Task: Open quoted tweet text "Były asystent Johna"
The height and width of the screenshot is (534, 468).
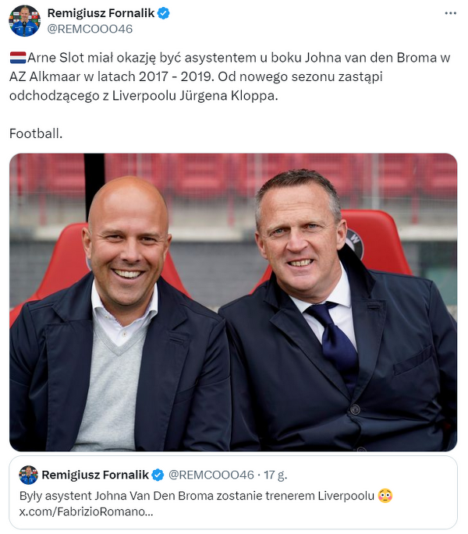Action: (195, 496)
